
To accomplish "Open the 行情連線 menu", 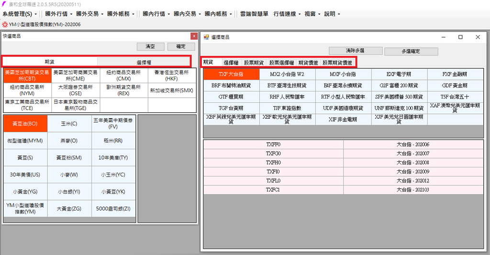I will point(287,14).
